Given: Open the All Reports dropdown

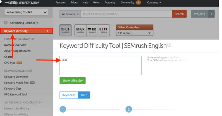Looking at the screenshot, I should tap(70, 14).
